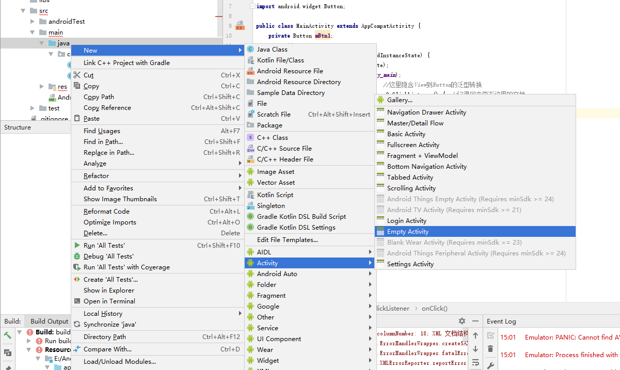Collapse the main folder
The width and height of the screenshot is (620, 370).
[32, 33]
